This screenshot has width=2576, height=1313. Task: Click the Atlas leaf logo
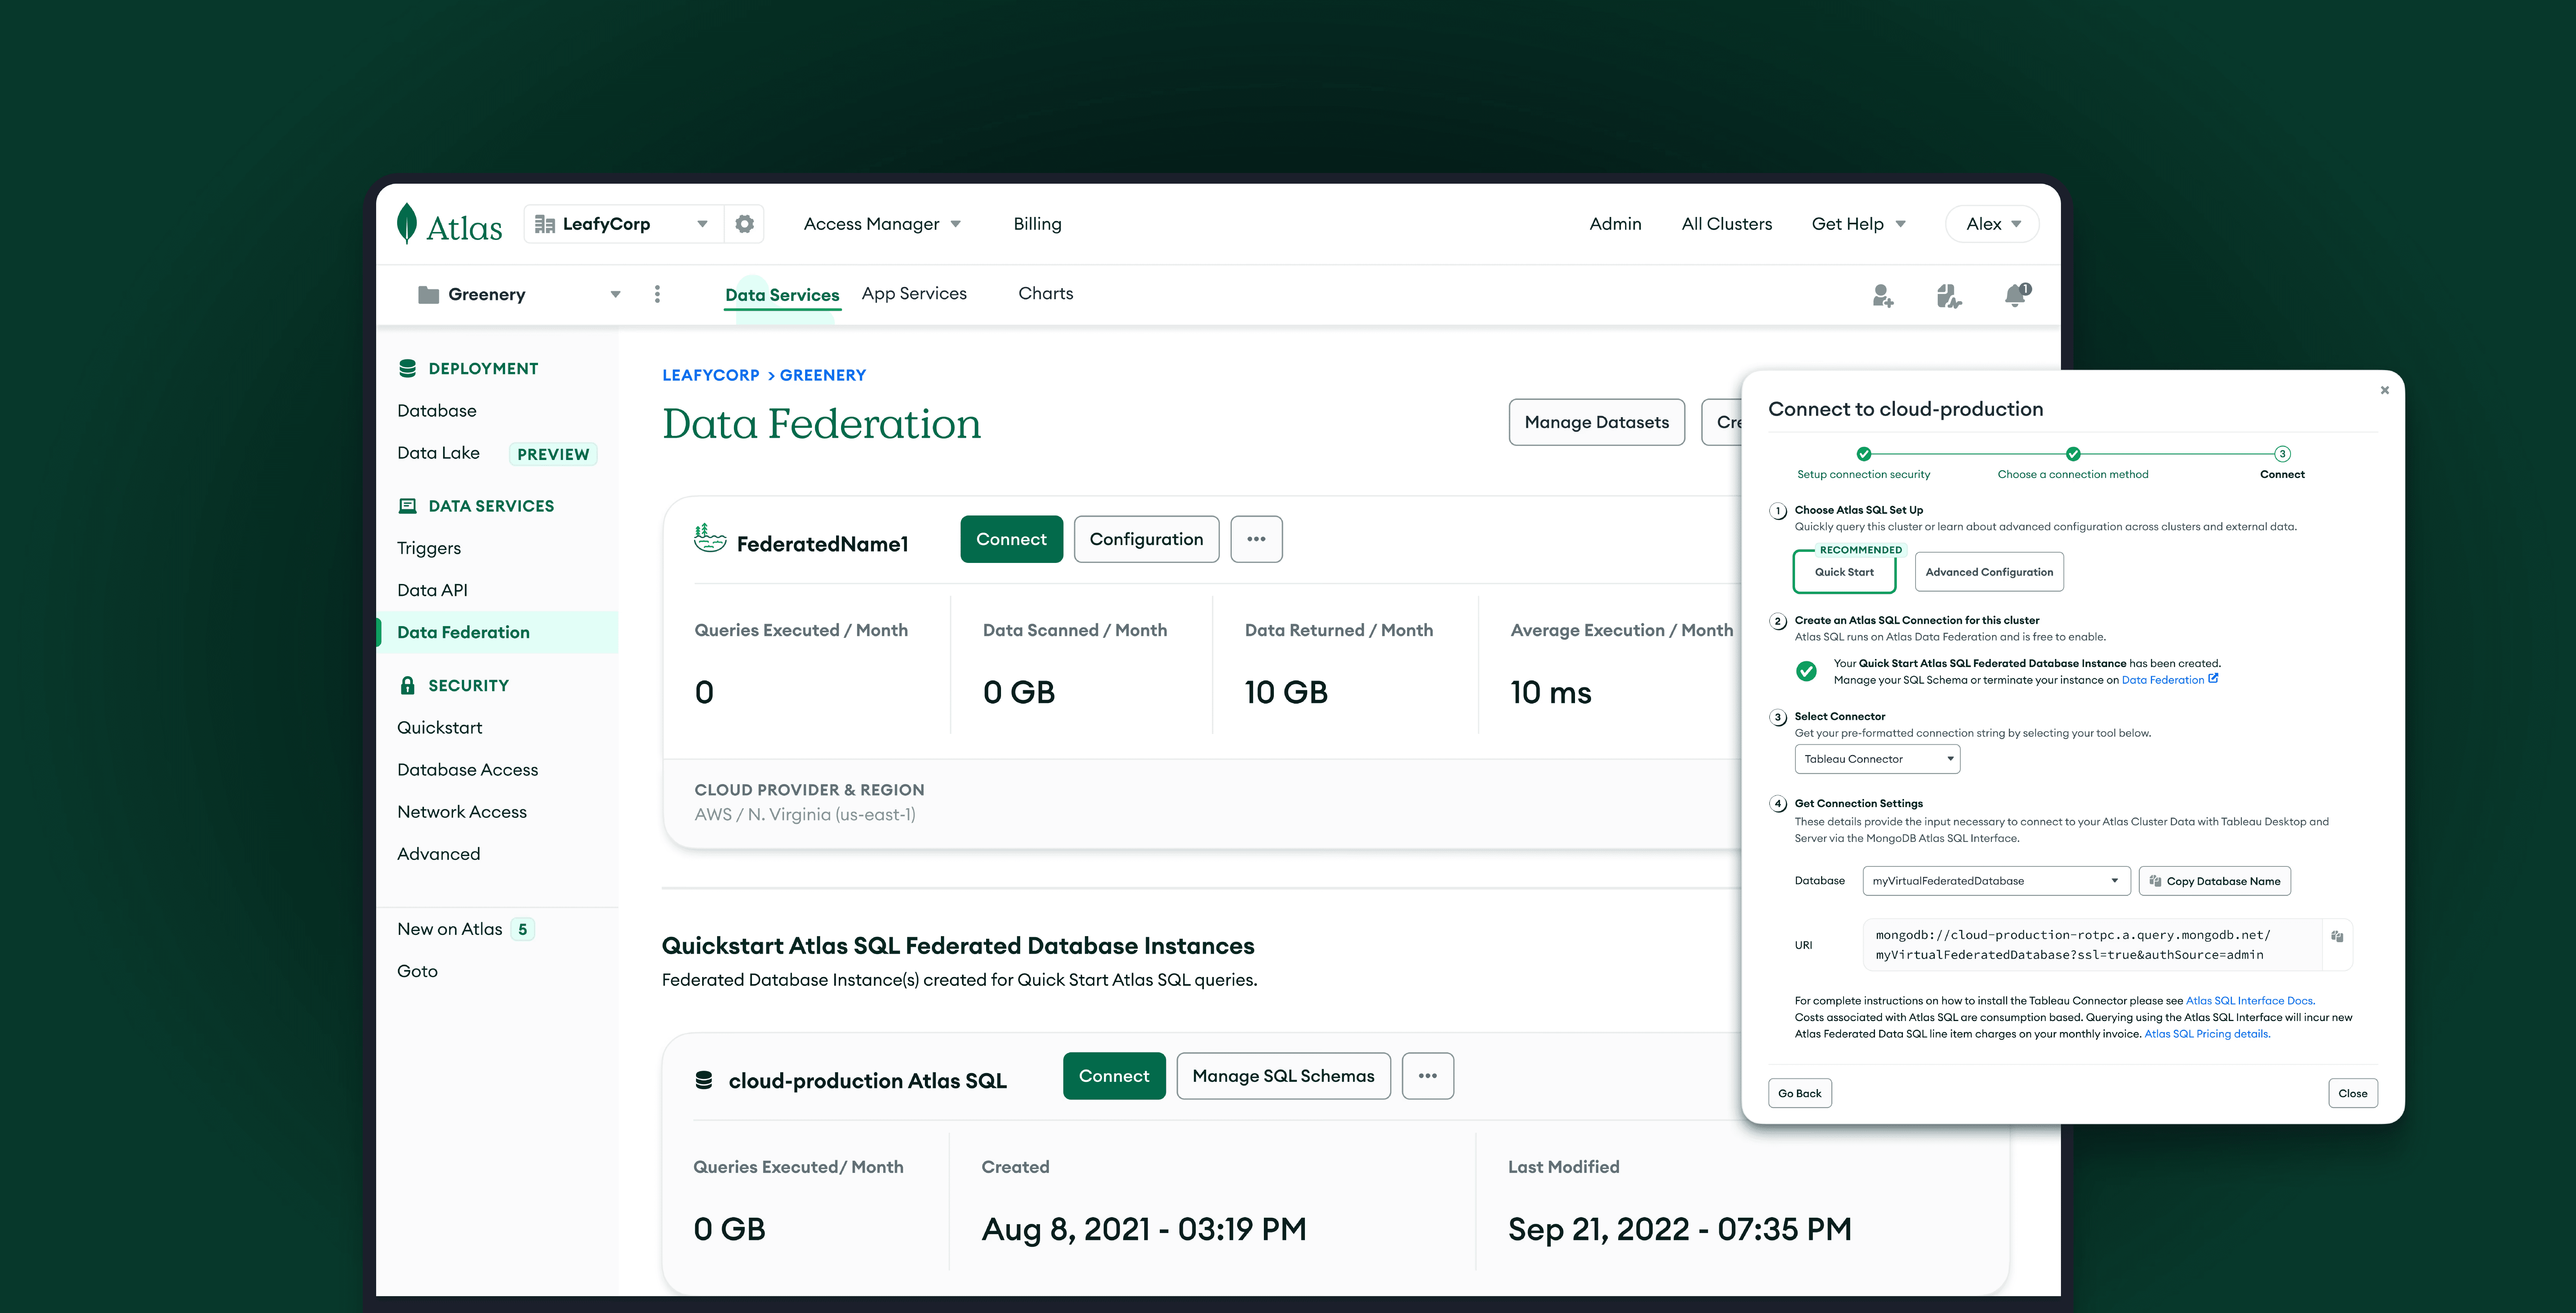click(x=407, y=224)
